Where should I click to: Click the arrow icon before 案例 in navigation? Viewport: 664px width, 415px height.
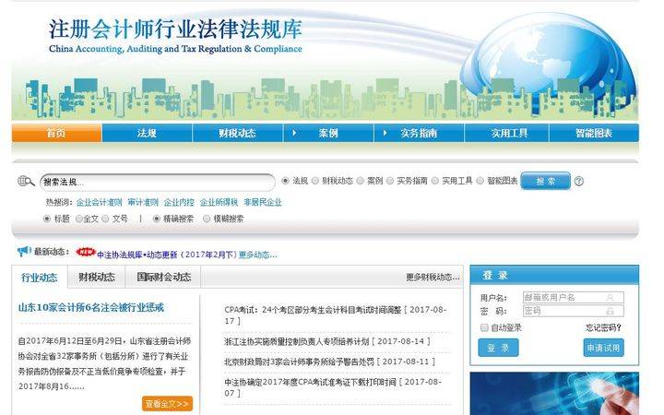coord(294,134)
